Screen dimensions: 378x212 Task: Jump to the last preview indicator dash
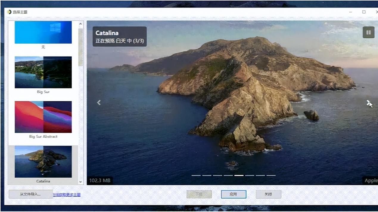(271, 175)
